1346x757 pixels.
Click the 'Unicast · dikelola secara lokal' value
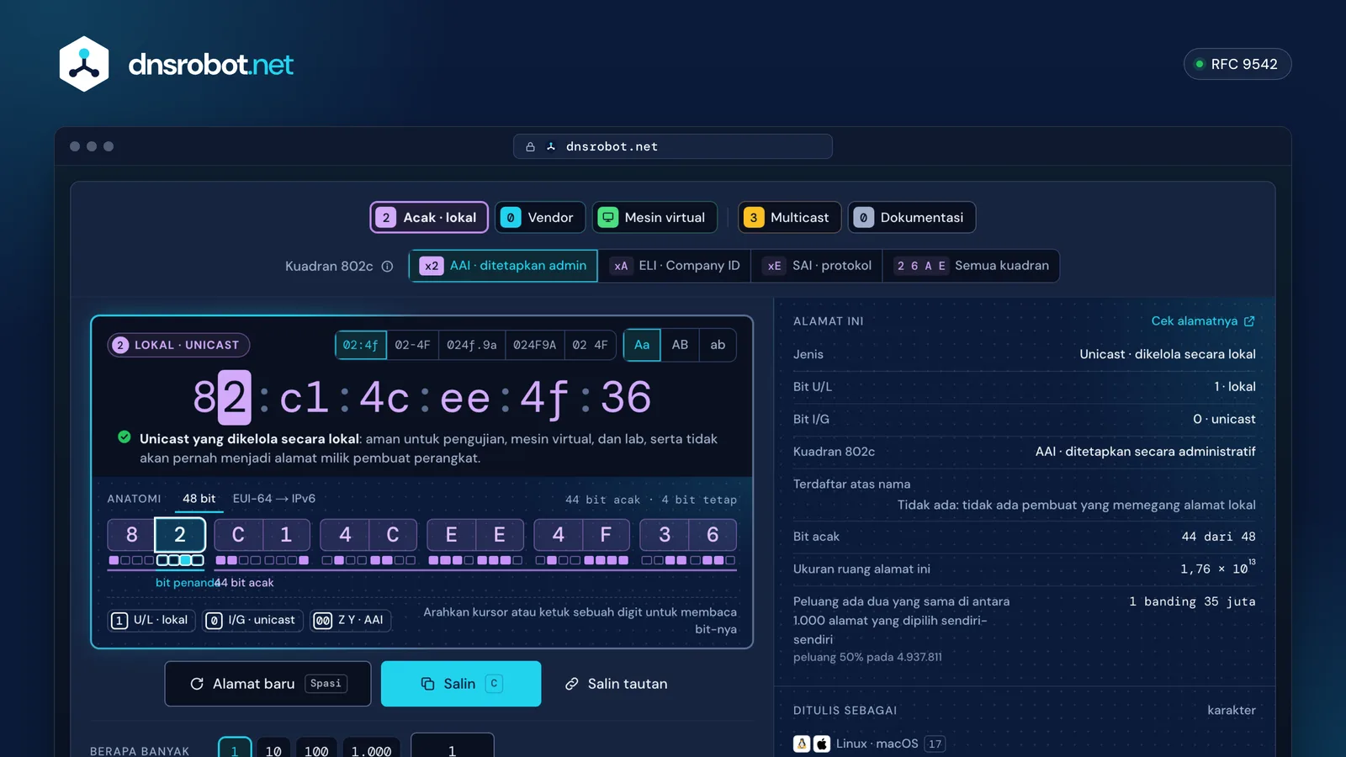(1168, 354)
